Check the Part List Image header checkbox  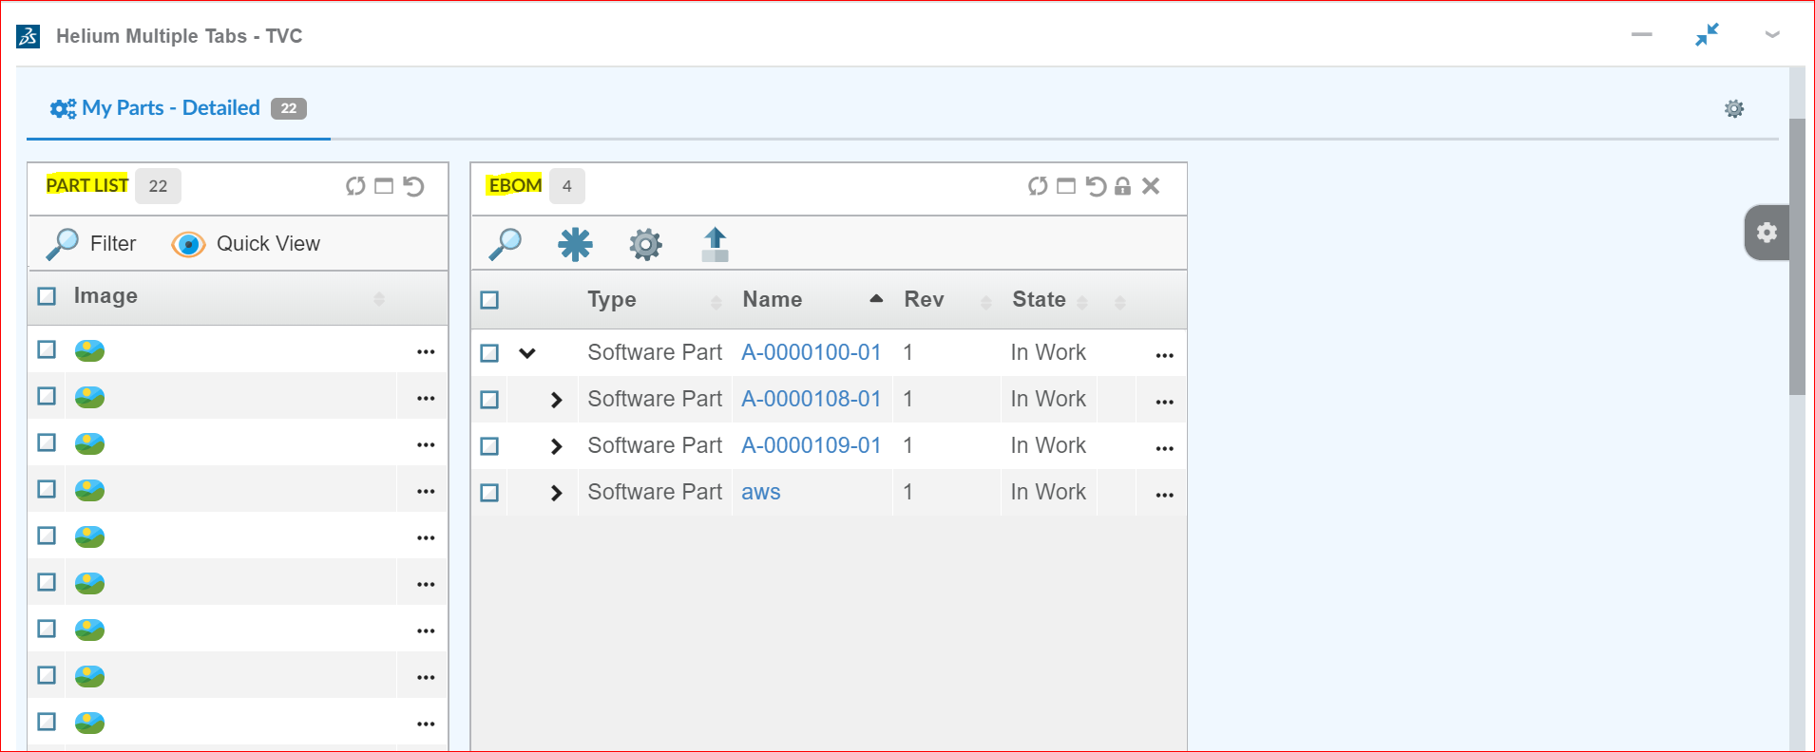pos(47,296)
